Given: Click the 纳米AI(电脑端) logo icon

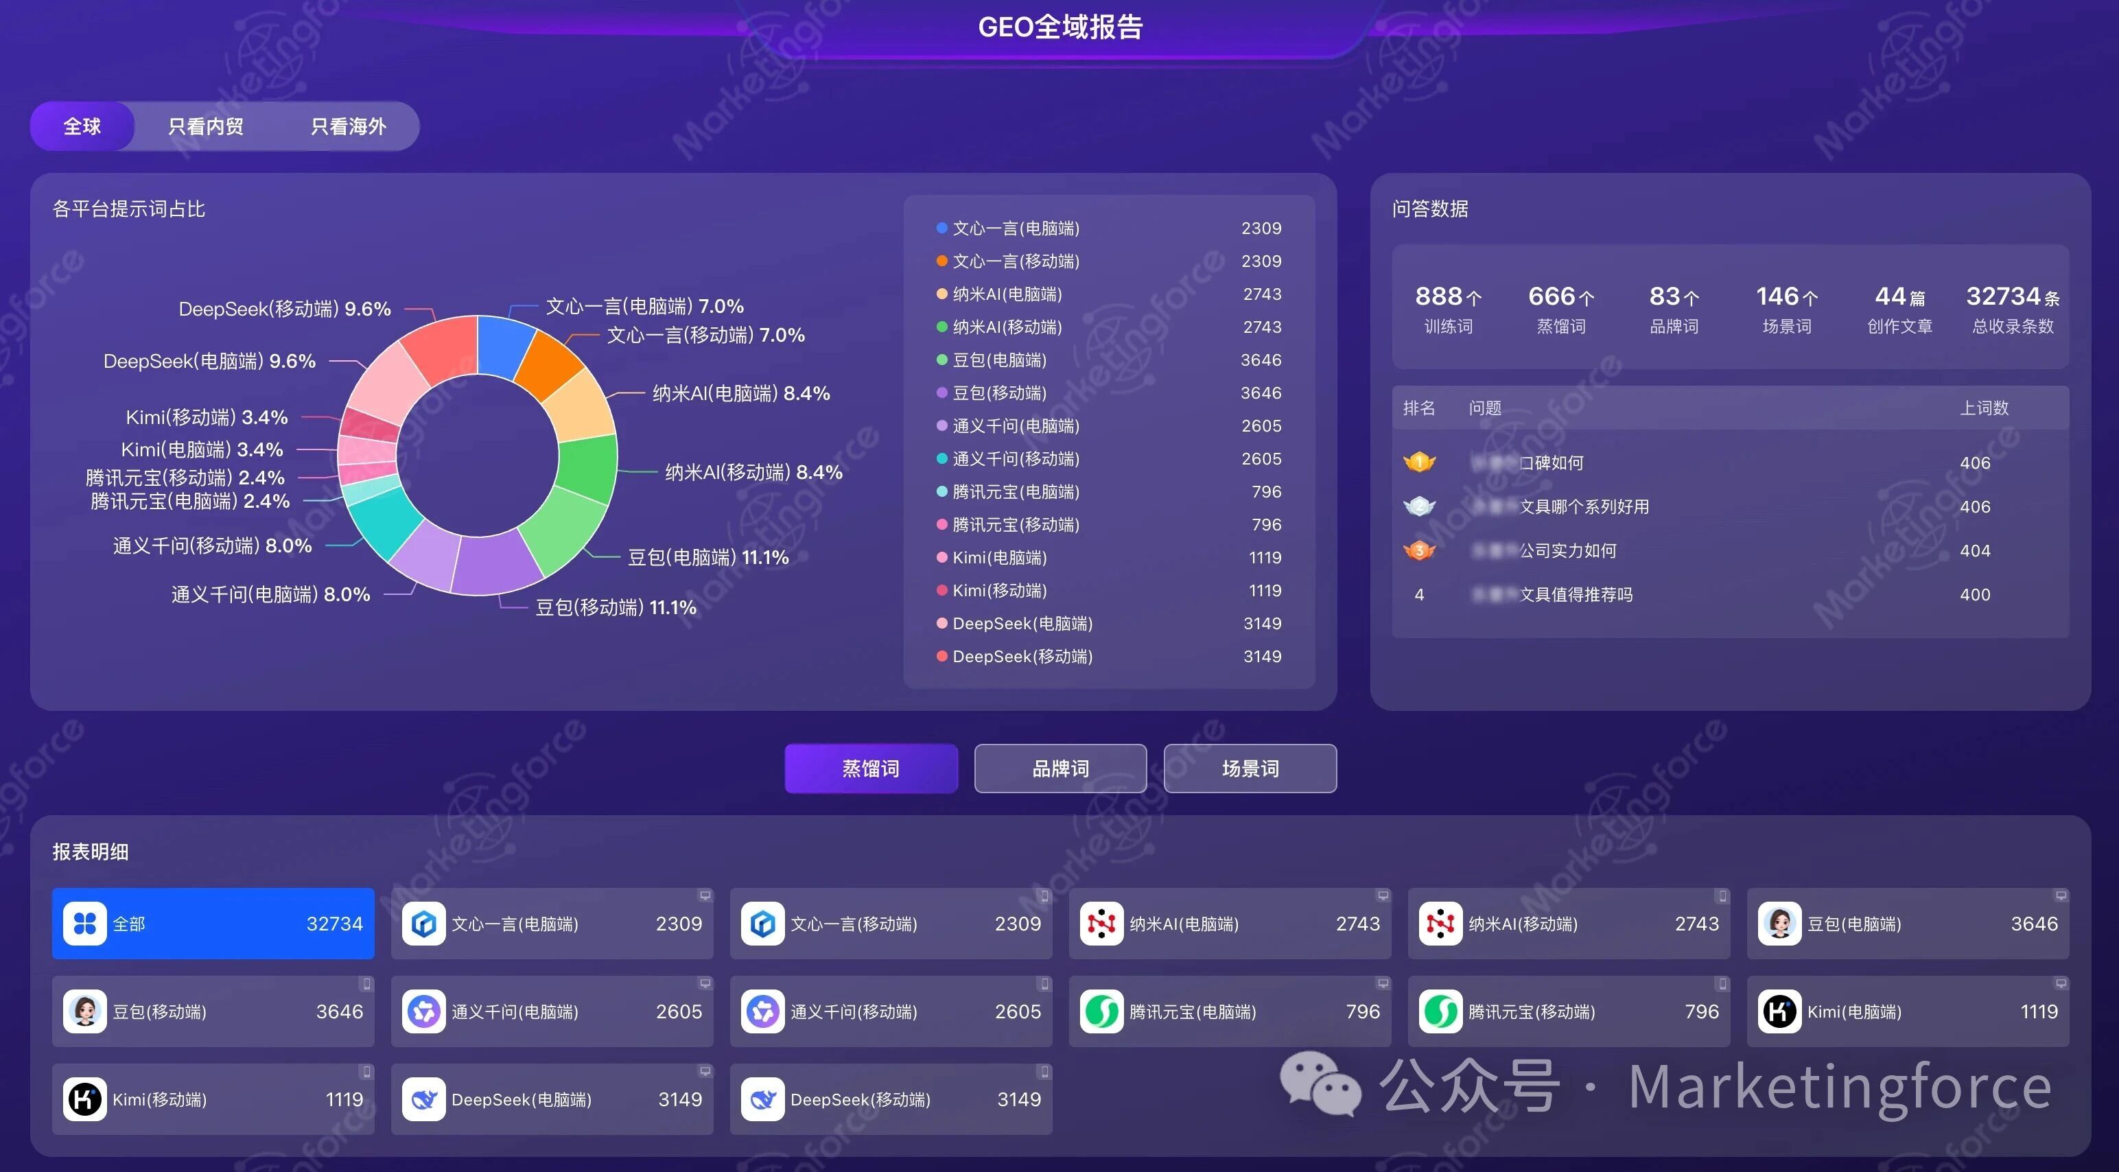Looking at the screenshot, I should tap(1101, 924).
